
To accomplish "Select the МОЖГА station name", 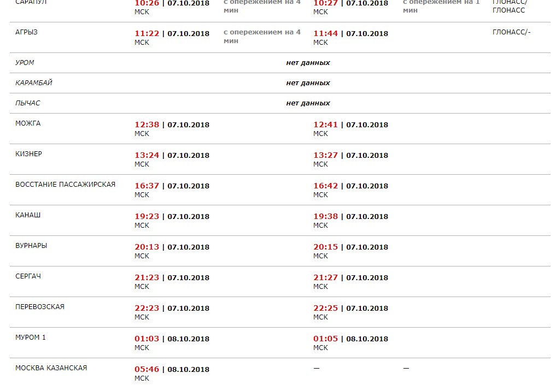I will [x=28, y=123].
